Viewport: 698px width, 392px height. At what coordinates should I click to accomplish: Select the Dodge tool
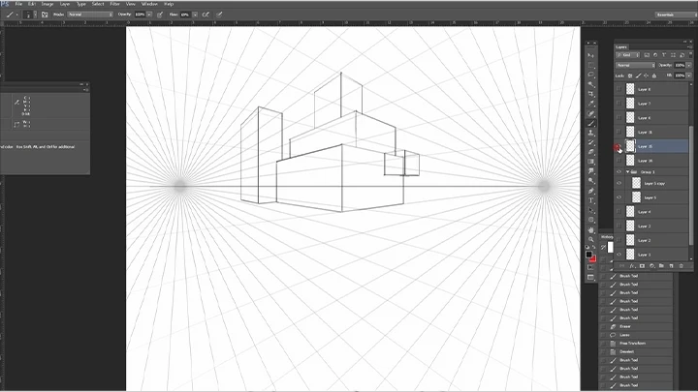[x=590, y=181]
